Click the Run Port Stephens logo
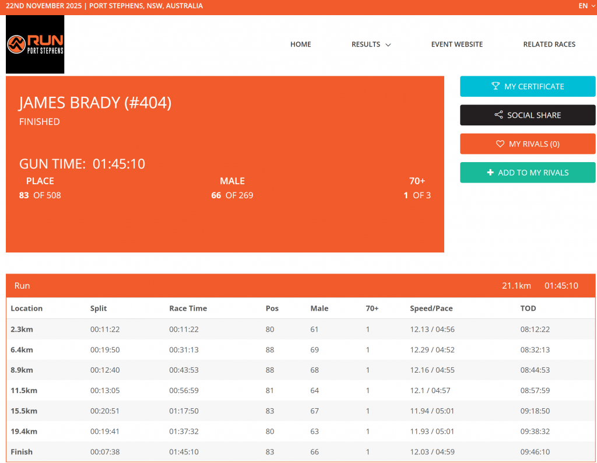Viewport: 597px width, 463px height. [35, 44]
